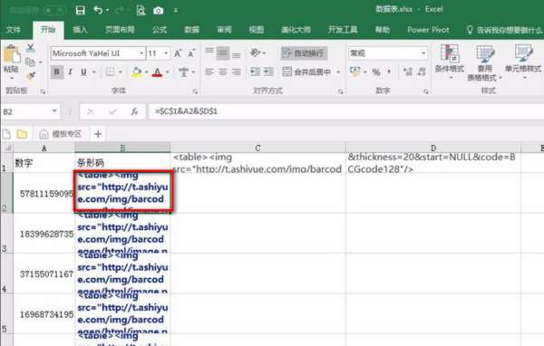Open print preview icon in quick access toolbar
This screenshot has width=544, height=346.
tap(141, 11)
